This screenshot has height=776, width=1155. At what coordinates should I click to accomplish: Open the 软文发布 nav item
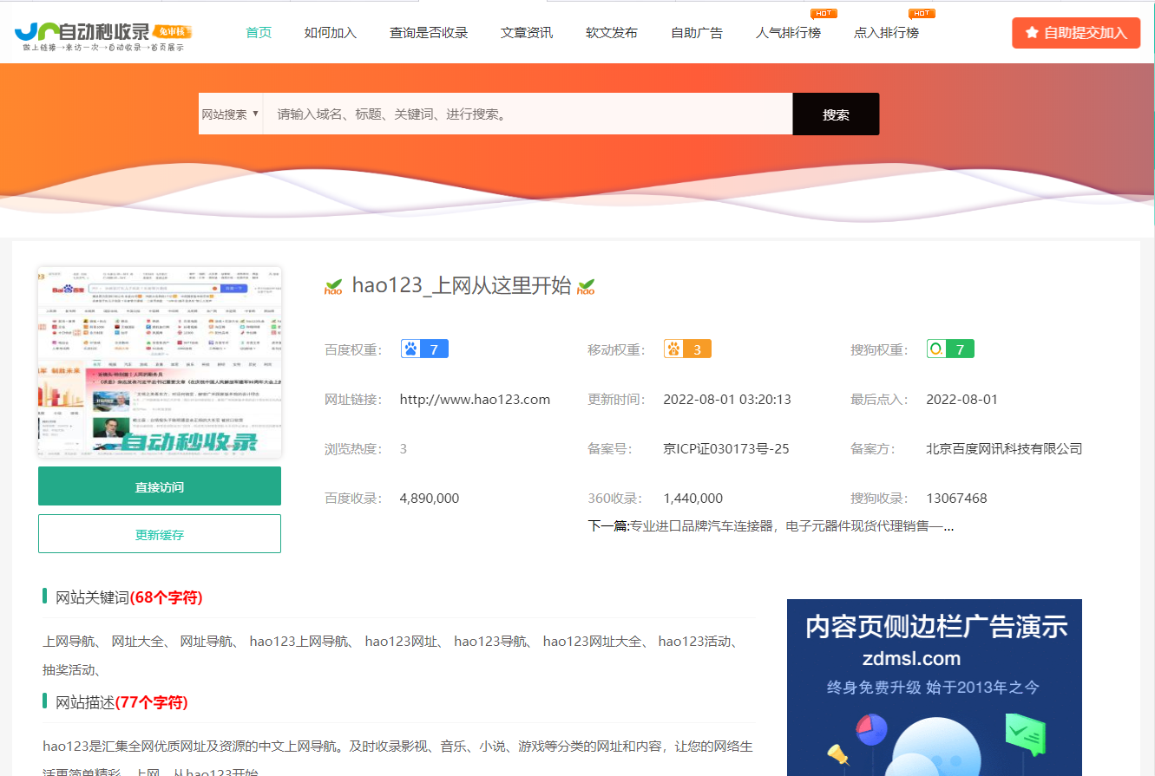[x=612, y=33]
